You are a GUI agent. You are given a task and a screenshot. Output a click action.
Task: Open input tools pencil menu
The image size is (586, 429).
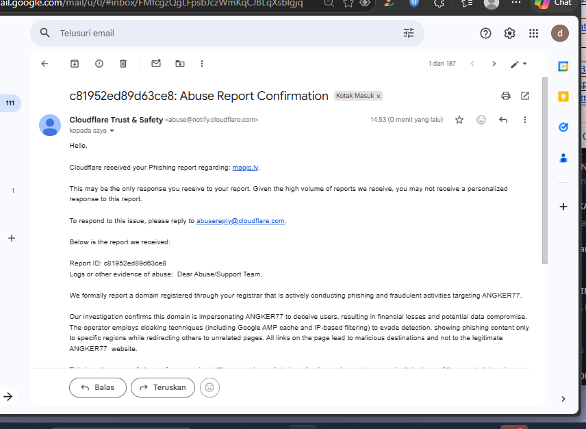[x=518, y=64]
